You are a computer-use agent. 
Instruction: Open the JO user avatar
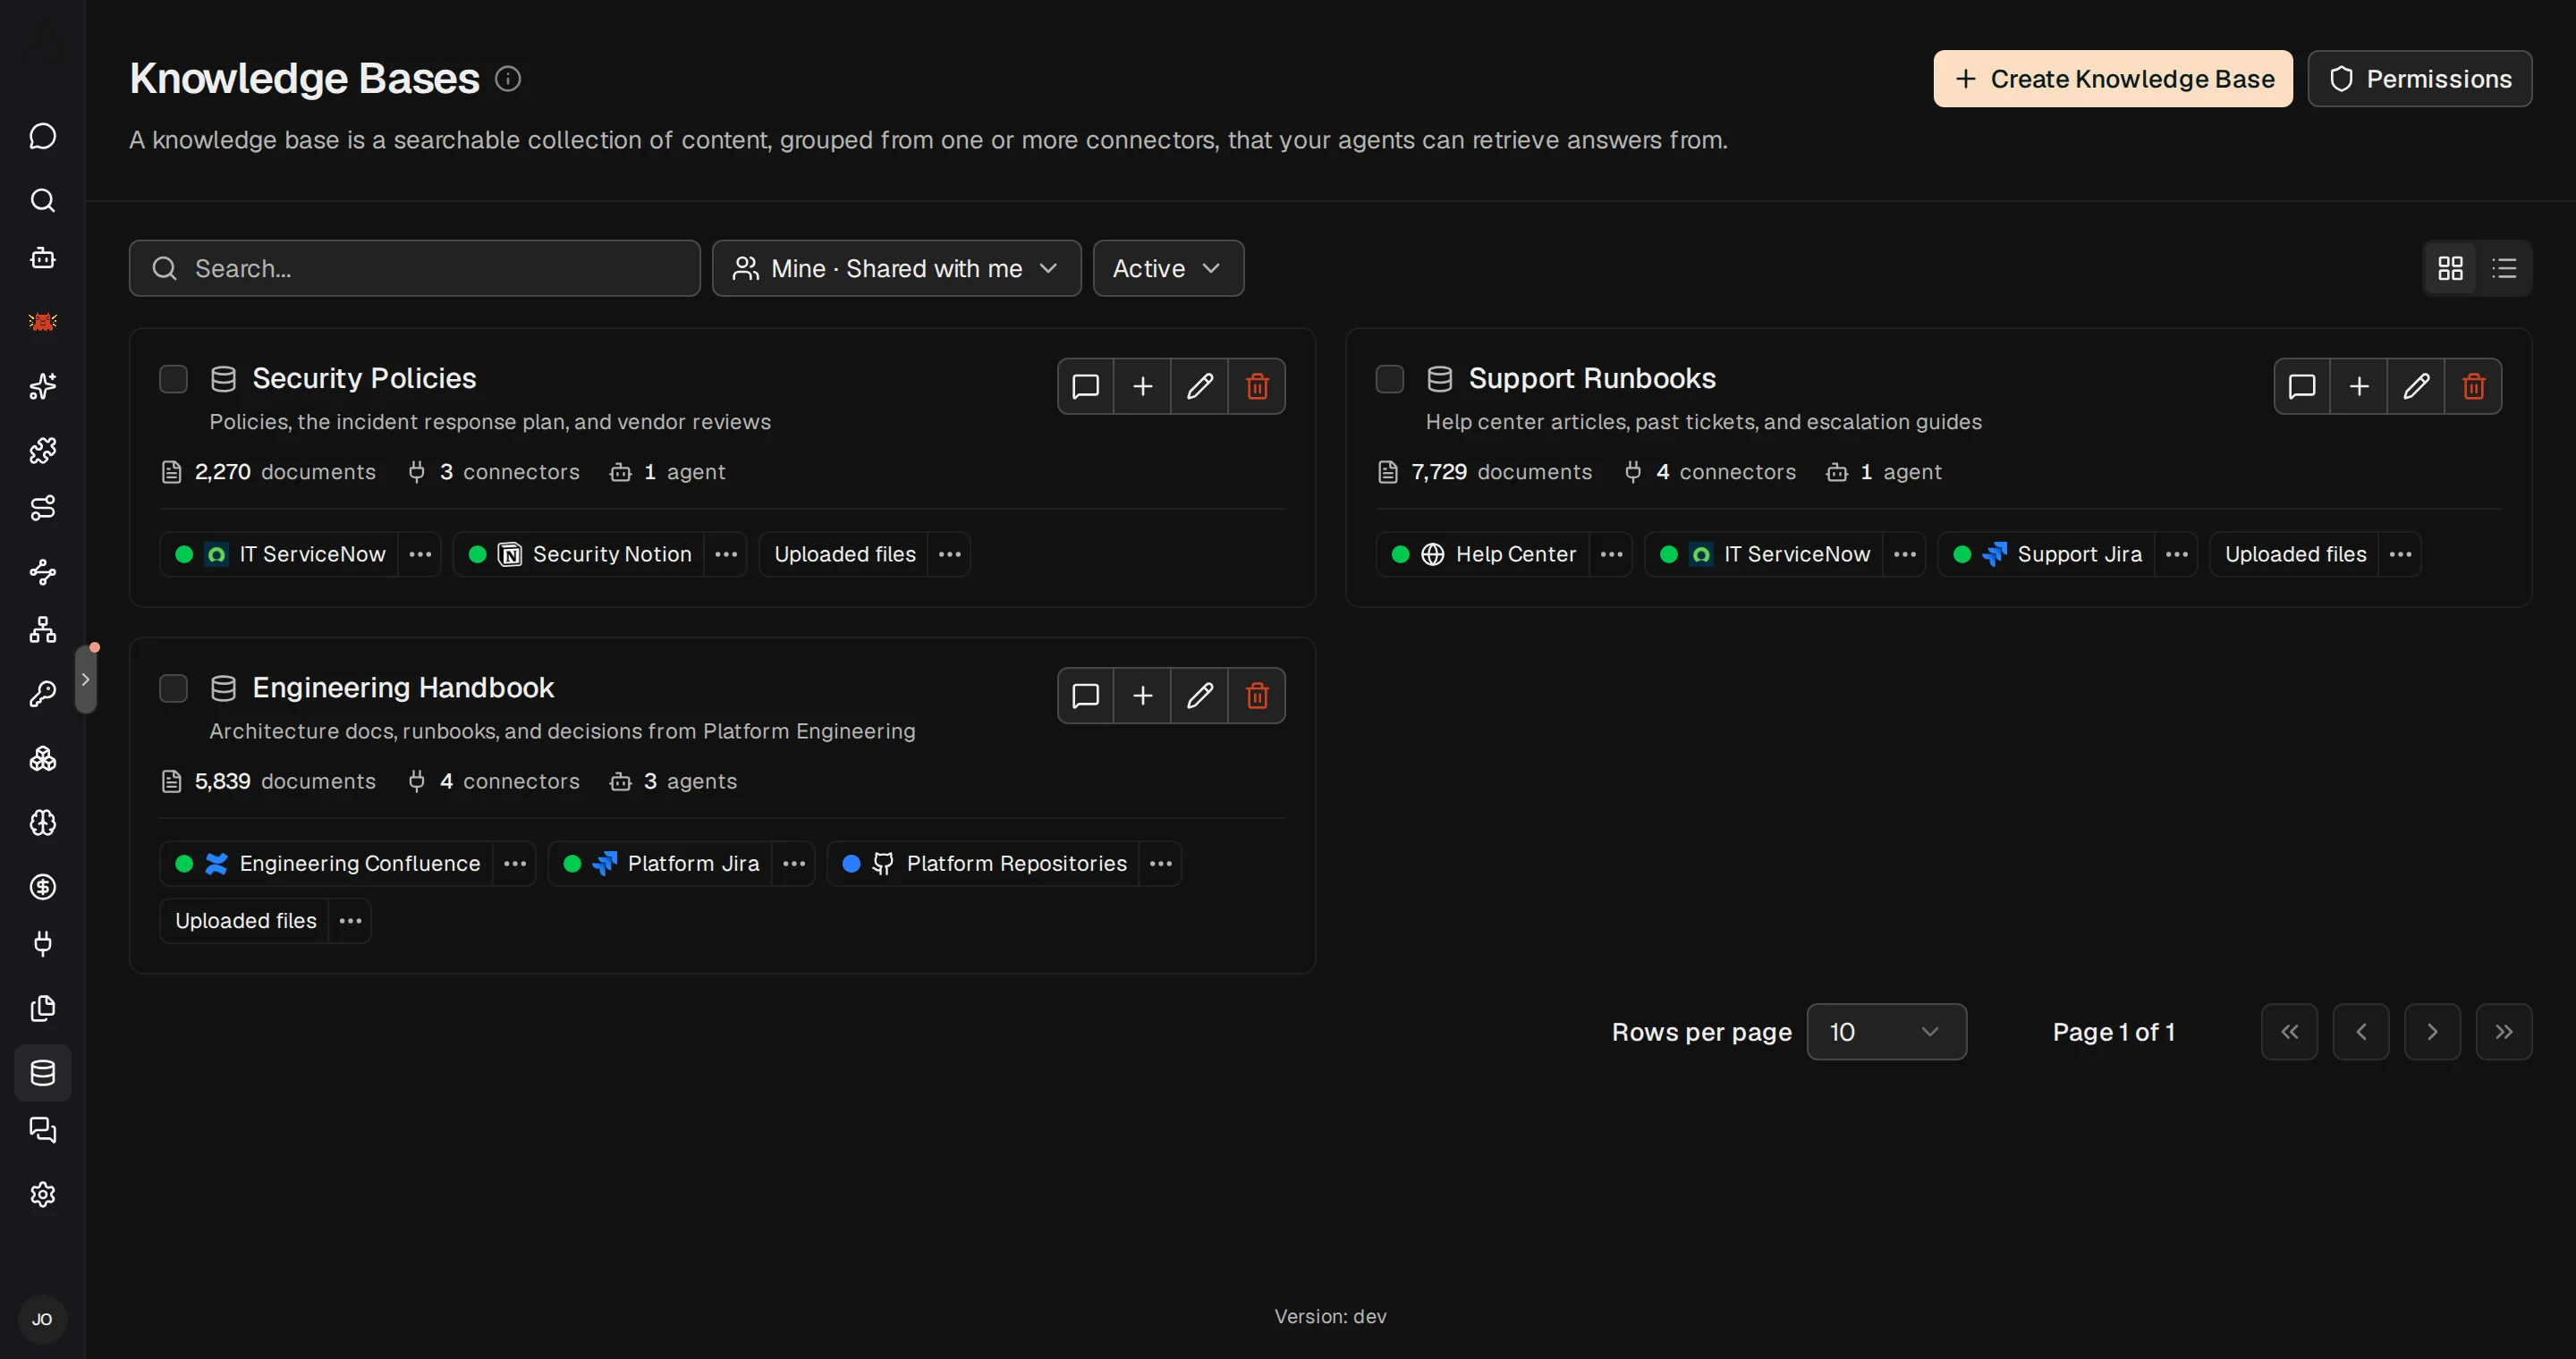[42, 1319]
